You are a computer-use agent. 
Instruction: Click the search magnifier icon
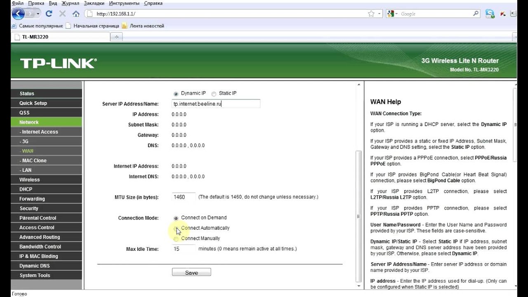click(x=476, y=14)
